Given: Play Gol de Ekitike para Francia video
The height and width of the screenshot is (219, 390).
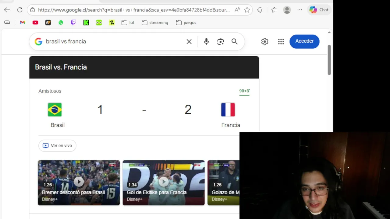Looking at the screenshot, I should click(x=164, y=182).
